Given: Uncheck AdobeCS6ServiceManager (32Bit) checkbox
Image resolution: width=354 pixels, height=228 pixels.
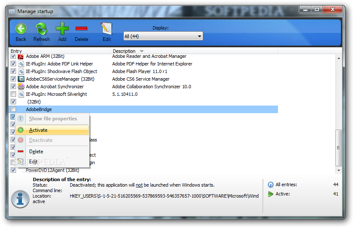Looking at the screenshot, I should pyautogui.click(x=14, y=79).
